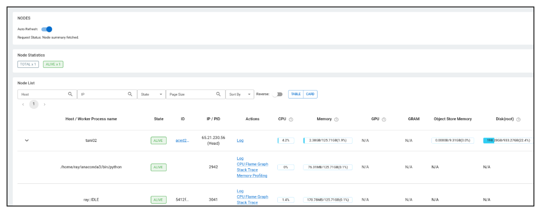542x214 pixels.
Task: Open CPU Flame Graph for ray::IDLE
Action: 252,197
